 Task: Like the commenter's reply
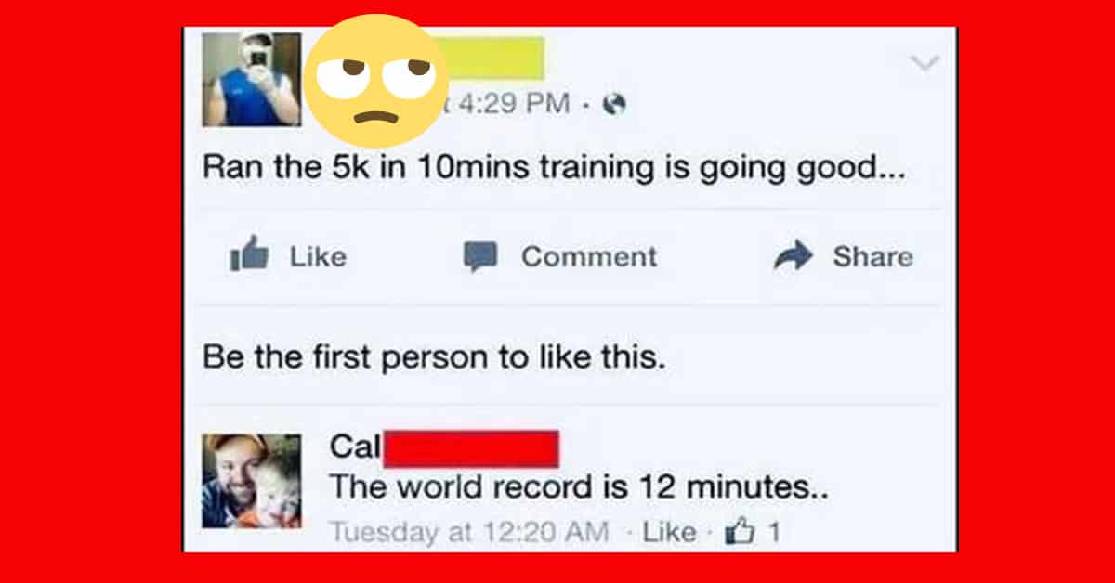(669, 533)
